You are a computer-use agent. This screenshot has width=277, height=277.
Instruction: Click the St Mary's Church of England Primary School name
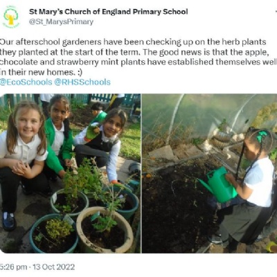pos(108,12)
